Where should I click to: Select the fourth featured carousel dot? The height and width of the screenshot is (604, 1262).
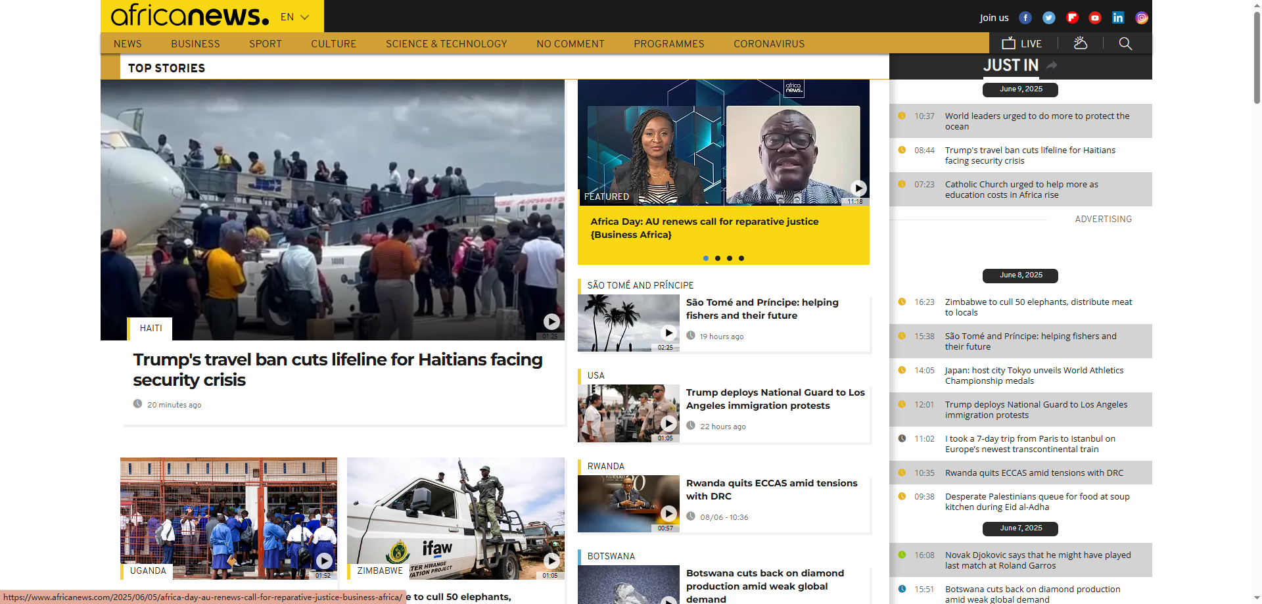tap(741, 258)
